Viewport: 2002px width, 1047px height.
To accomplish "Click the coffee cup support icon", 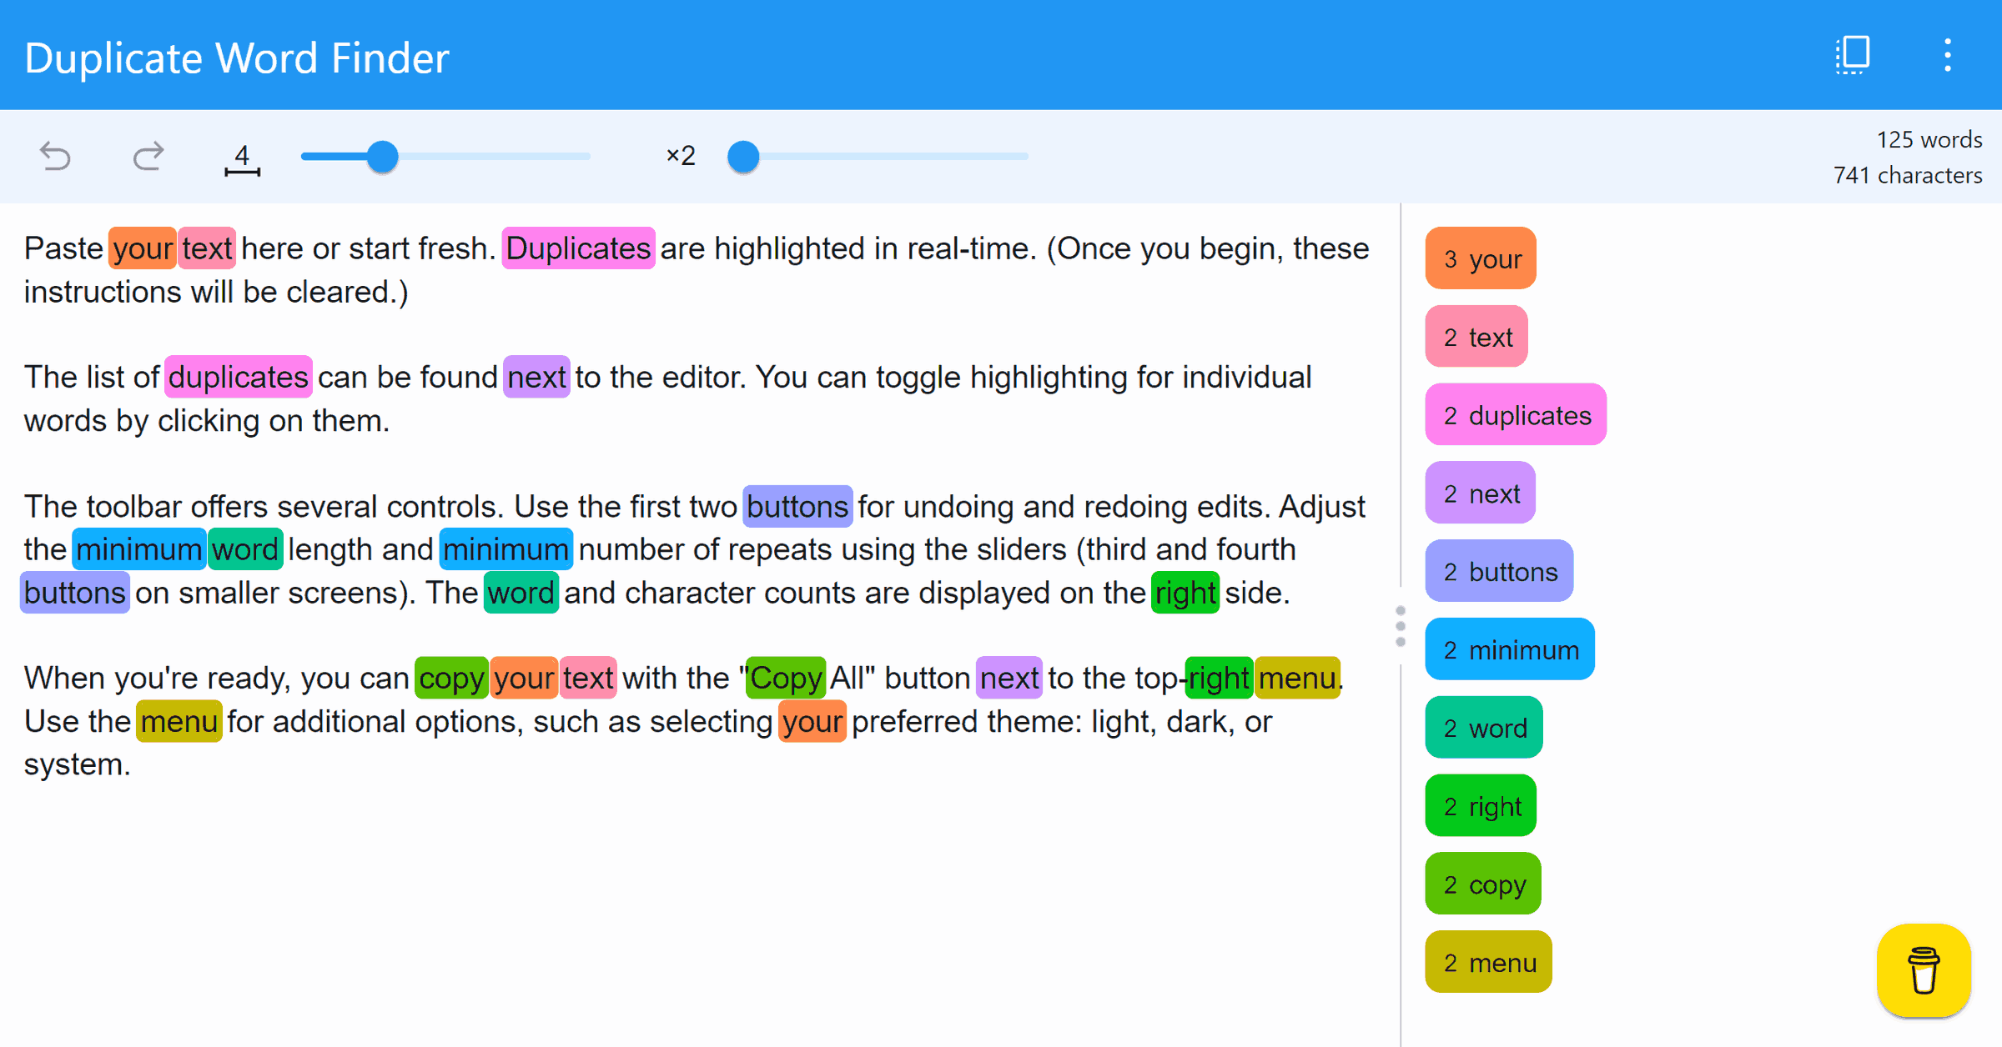I will tap(1924, 970).
